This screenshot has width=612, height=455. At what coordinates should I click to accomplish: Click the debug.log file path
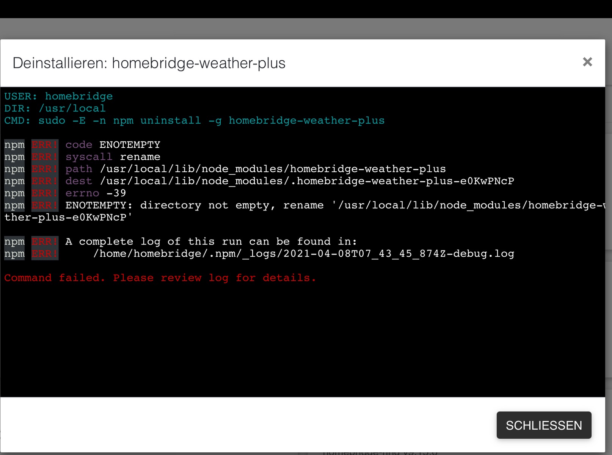303,254
